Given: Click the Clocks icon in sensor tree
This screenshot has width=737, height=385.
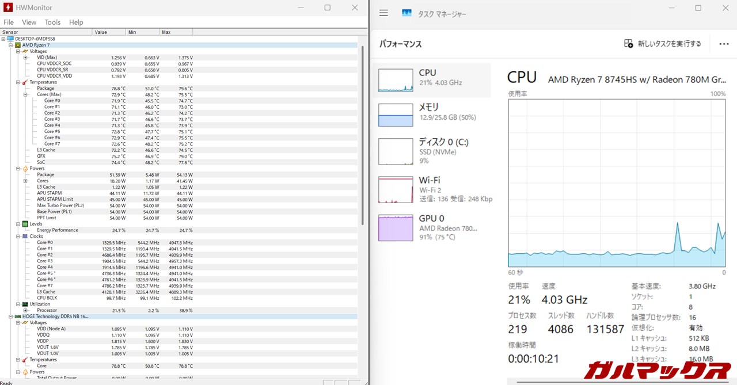Looking at the screenshot, I should coord(25,237).
